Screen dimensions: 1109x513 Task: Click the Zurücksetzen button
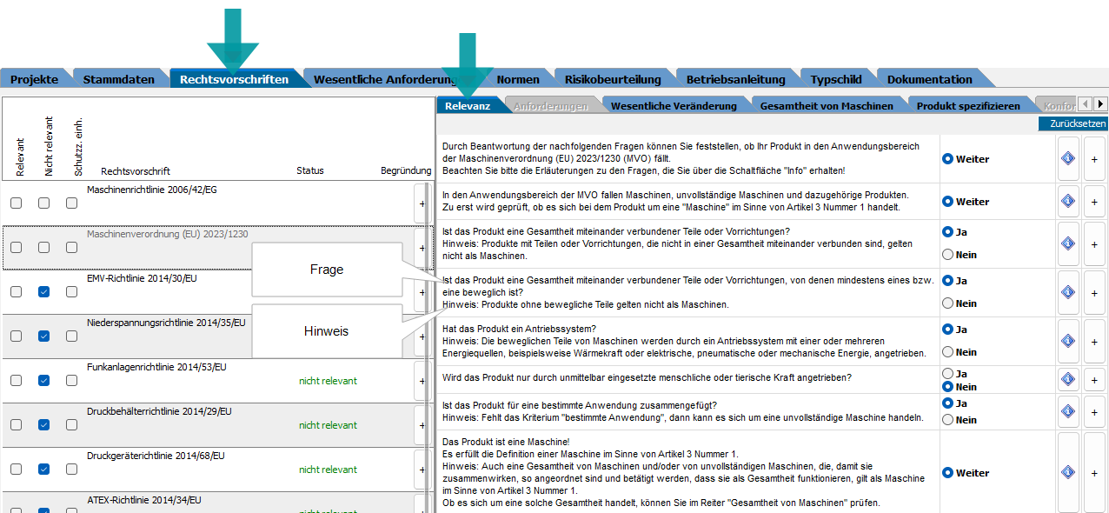click(1077, 124)
